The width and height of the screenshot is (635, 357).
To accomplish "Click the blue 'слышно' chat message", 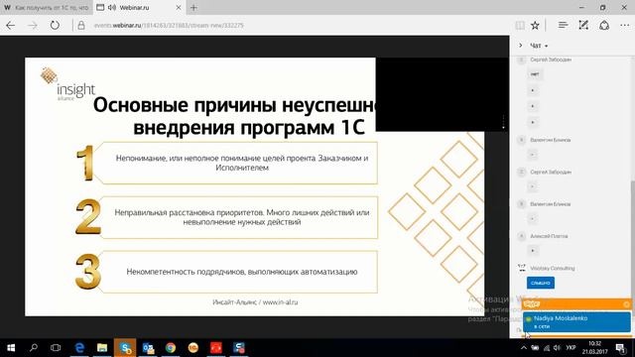I will [x=541, y=283].
